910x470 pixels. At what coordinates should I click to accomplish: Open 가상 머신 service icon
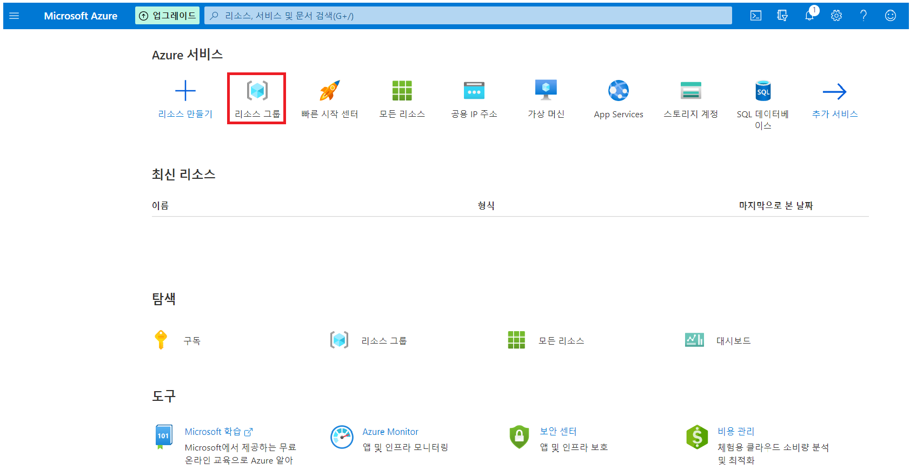546,90
